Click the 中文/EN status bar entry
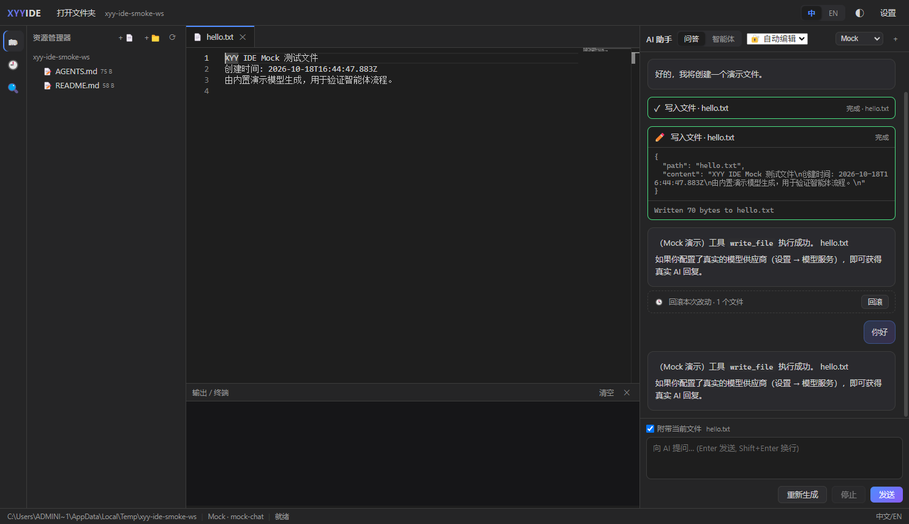The image size is (909, 524). pyautogui.click(x=889, y=517)
